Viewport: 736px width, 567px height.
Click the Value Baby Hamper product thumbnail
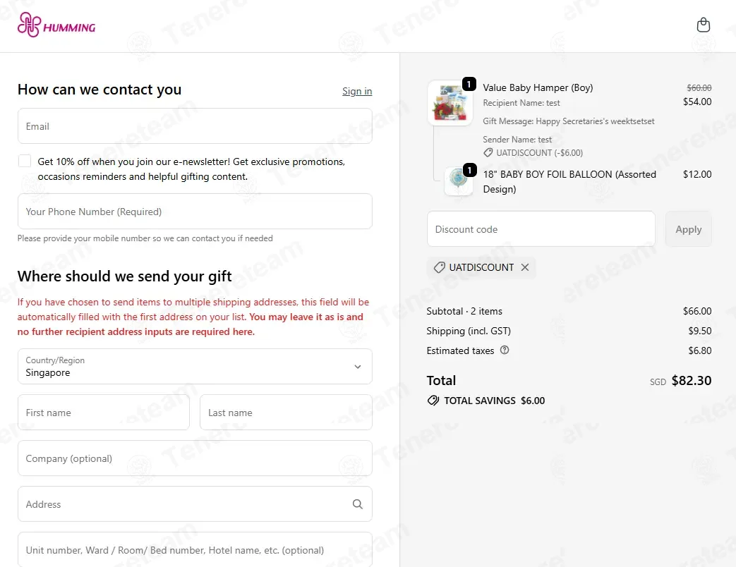450,103
